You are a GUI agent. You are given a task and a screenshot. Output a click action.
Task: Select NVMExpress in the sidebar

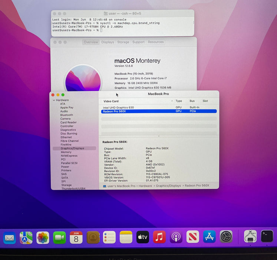(69, 156)
